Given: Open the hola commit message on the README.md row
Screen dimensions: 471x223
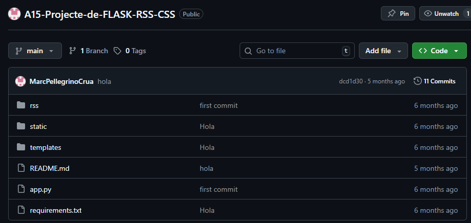Looking at the screenshot, I should click(206, 168).
